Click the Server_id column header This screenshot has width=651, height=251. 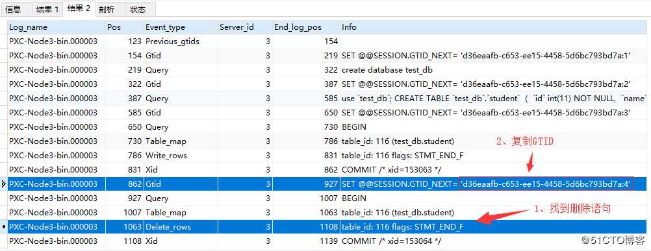tap(245, 27)
